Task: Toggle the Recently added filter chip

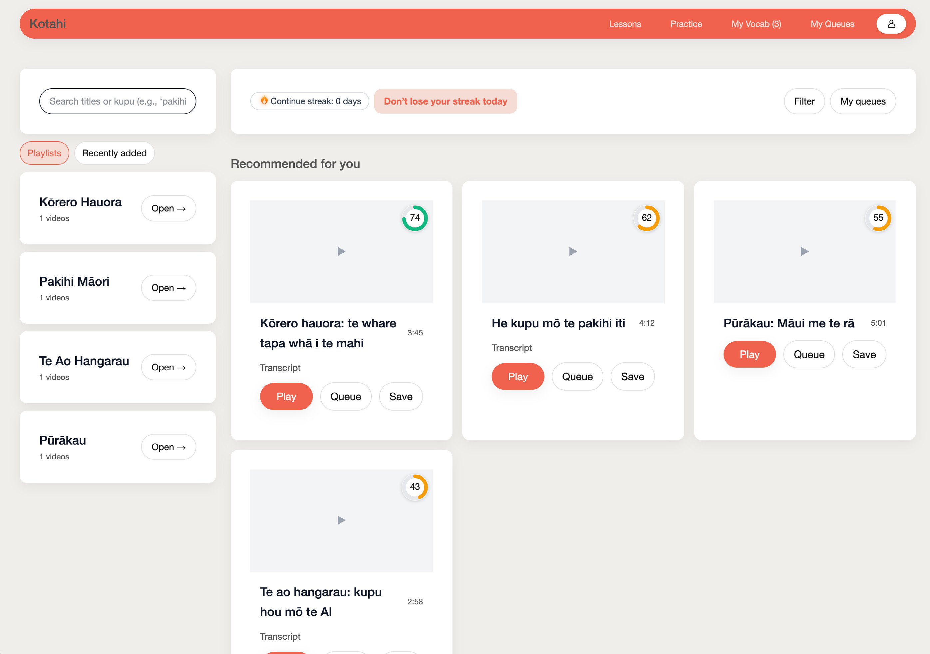Action: click(x=114, y=153)
